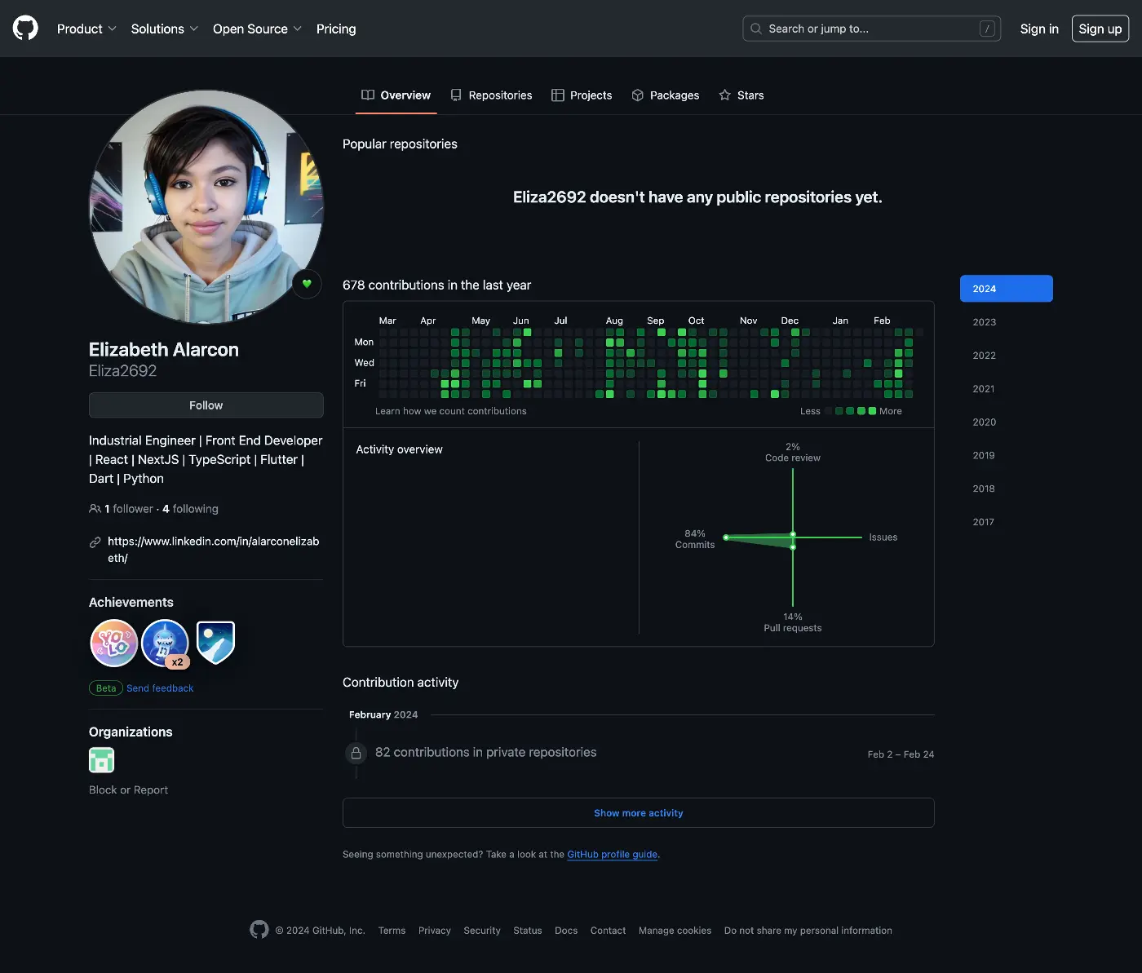Expand the Solutions dropdown
The height and width of the screenshot is (973, 1142).
coord(164,29)
